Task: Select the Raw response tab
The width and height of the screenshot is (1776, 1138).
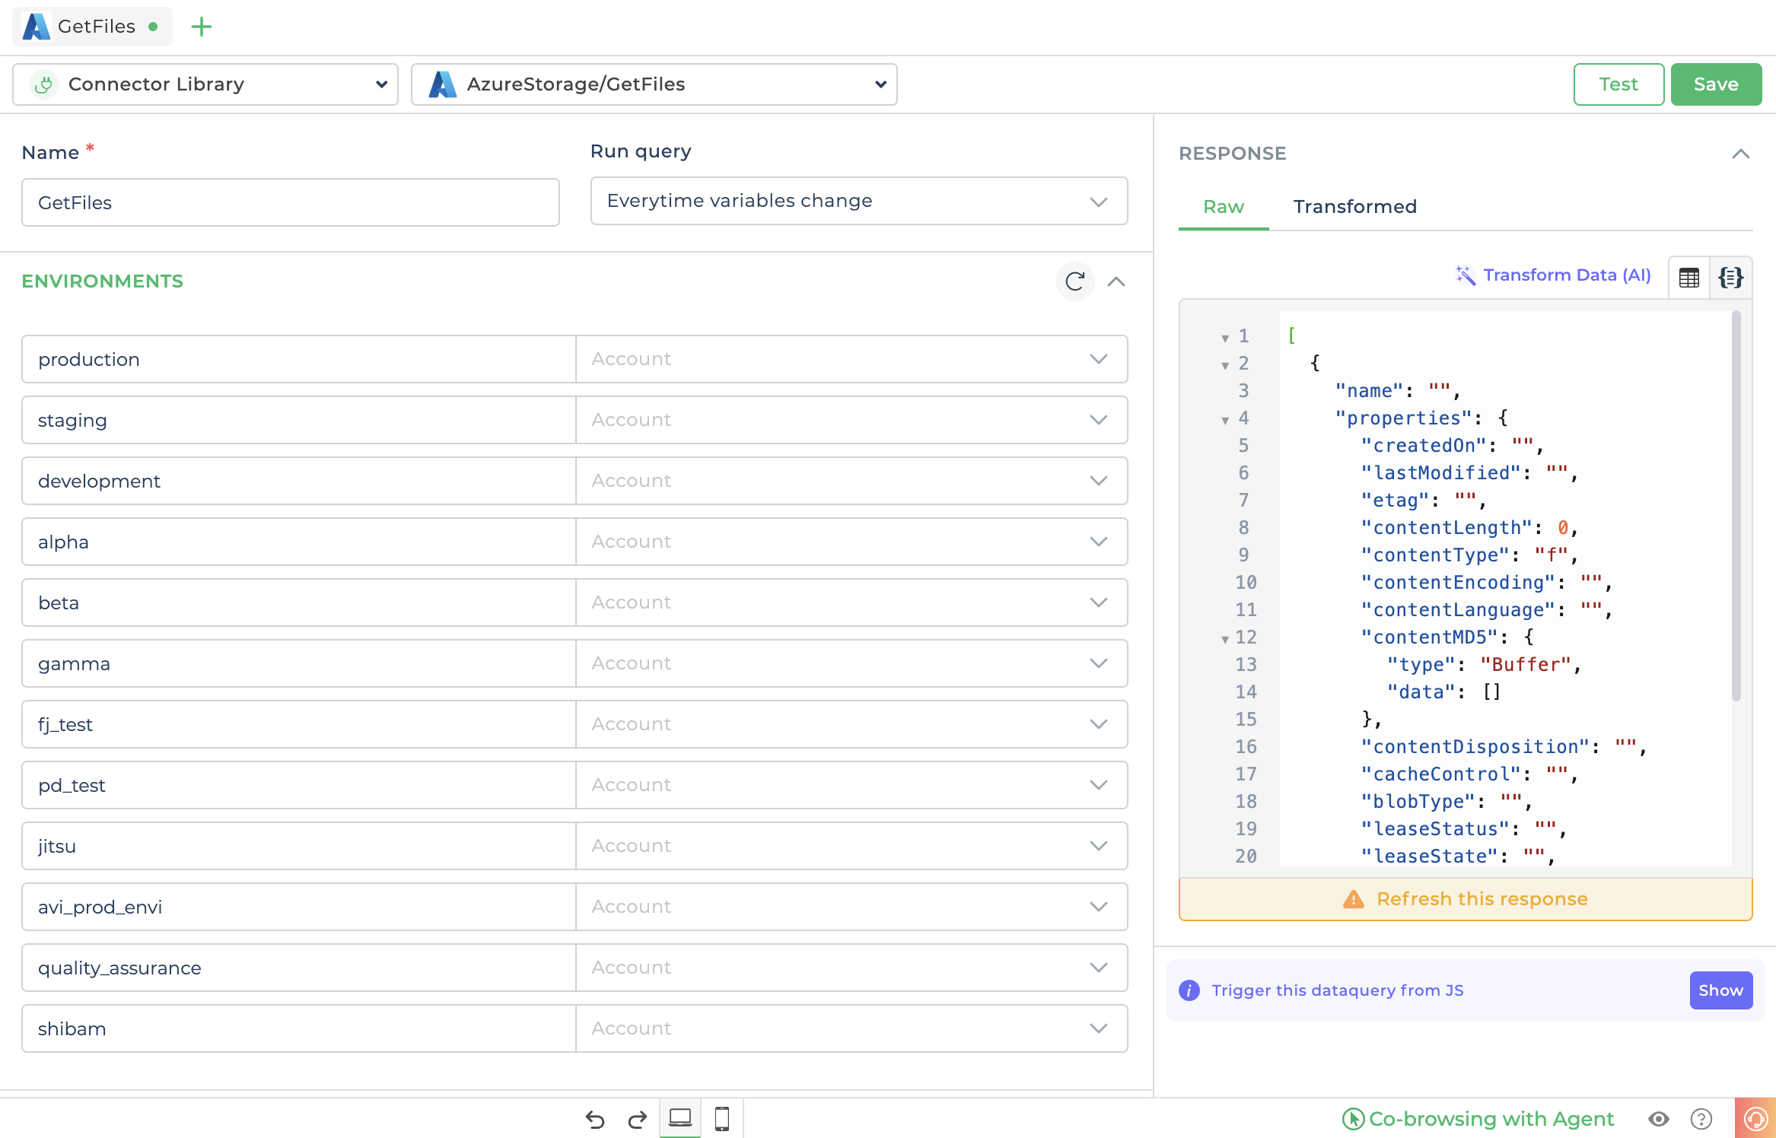Action: [x=1224, y=207]
